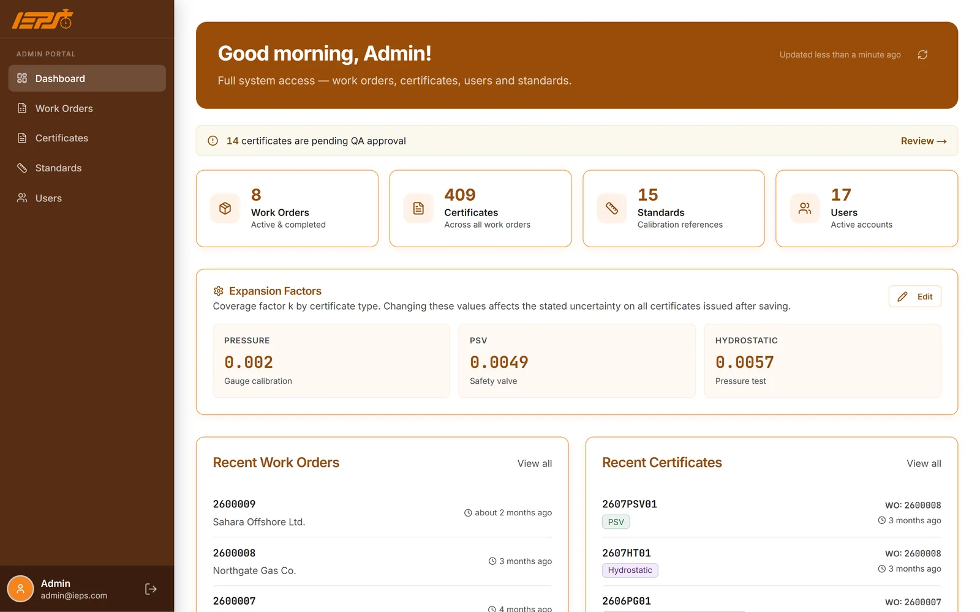The image size is (980, 612).
Task: Refresh dashboard with the reload icon
Action: (922, 54)
